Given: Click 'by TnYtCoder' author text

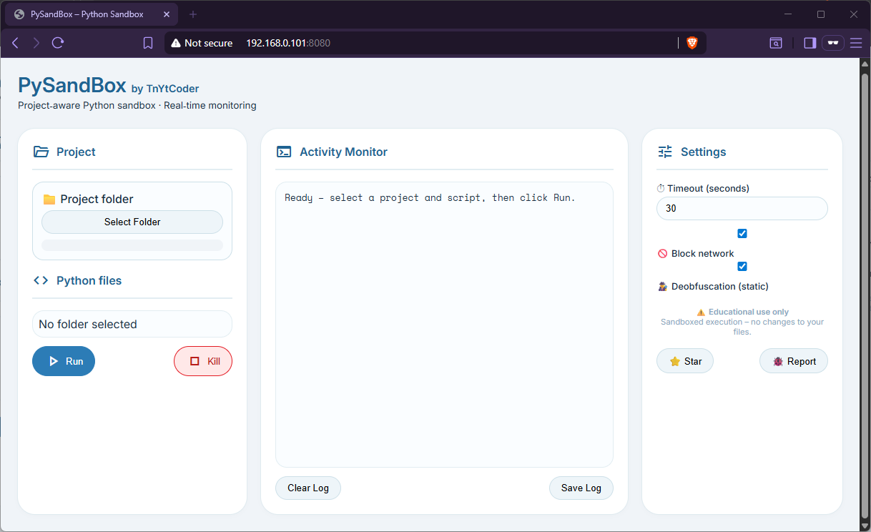Looking at the screenshot, I should point(165,89).
